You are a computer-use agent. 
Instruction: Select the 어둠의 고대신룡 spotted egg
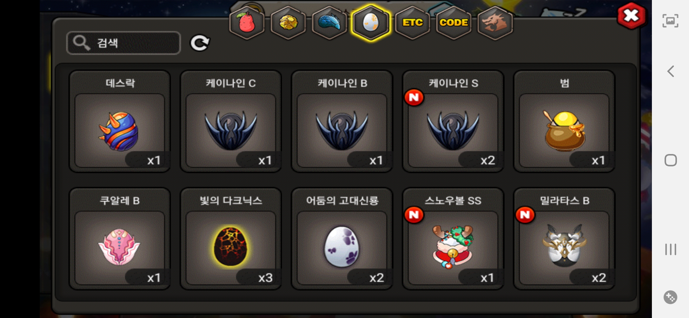(x=342, y=238)
